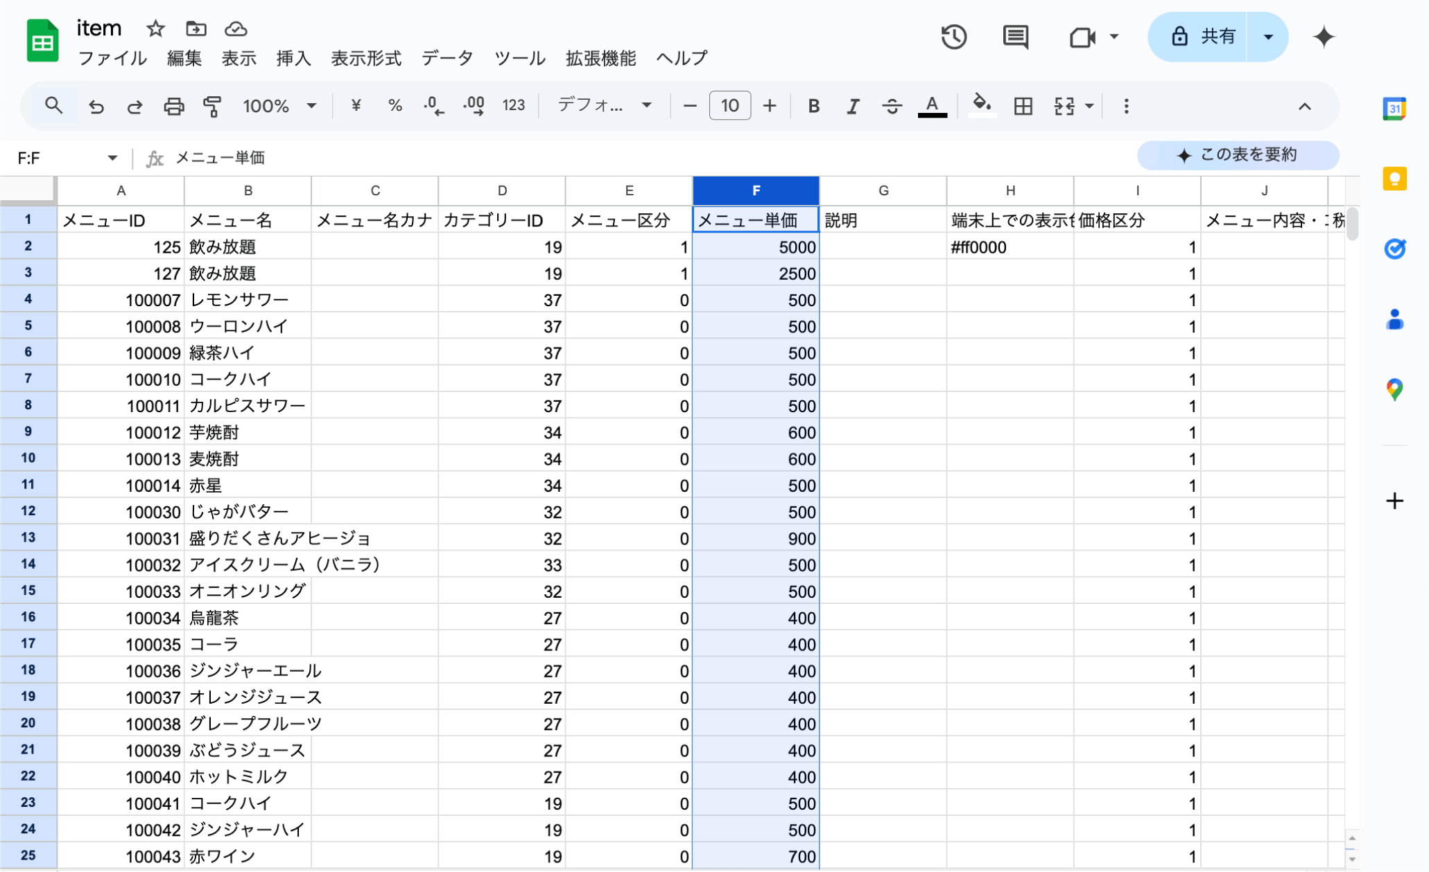Image resolution: width=1429 pixels, height=872 pixels.
Task: Print the spreadsheet
Action: coord(173,106)
